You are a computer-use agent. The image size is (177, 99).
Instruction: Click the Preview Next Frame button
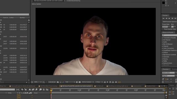[172, 18]
